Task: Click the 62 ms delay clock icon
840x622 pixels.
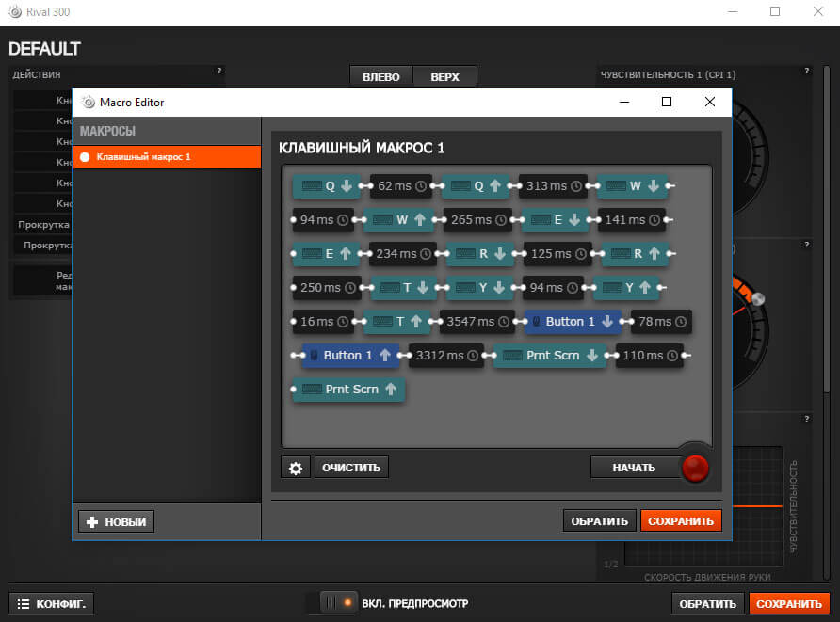Action: [x=422, y=185]
